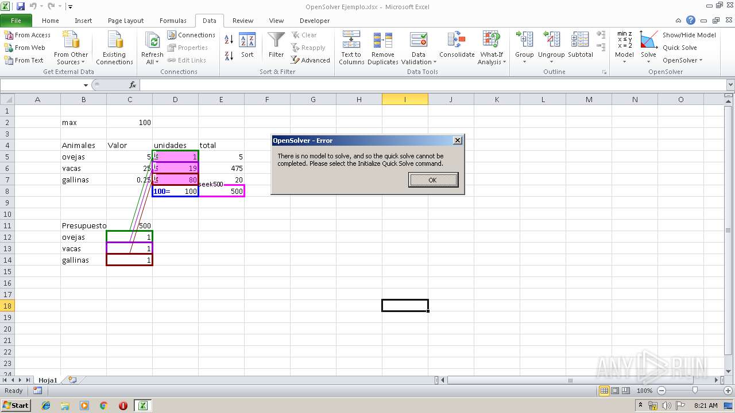The width and height of the screenshot is (735, 413).
Task: Zoom out with minus button
Action: coord(661,391)
